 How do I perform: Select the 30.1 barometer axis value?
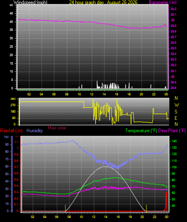click(x=173, y=14)
